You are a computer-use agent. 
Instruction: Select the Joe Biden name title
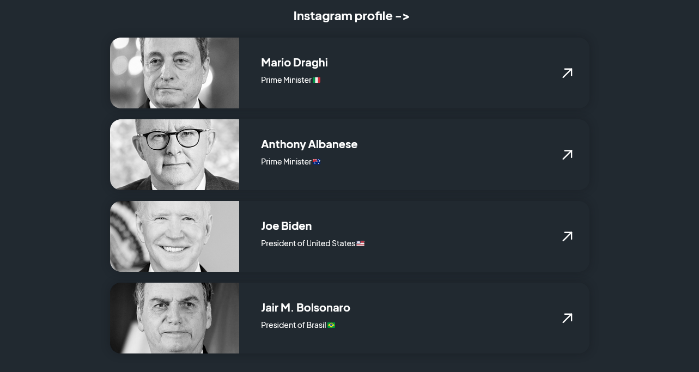point(286,226)
